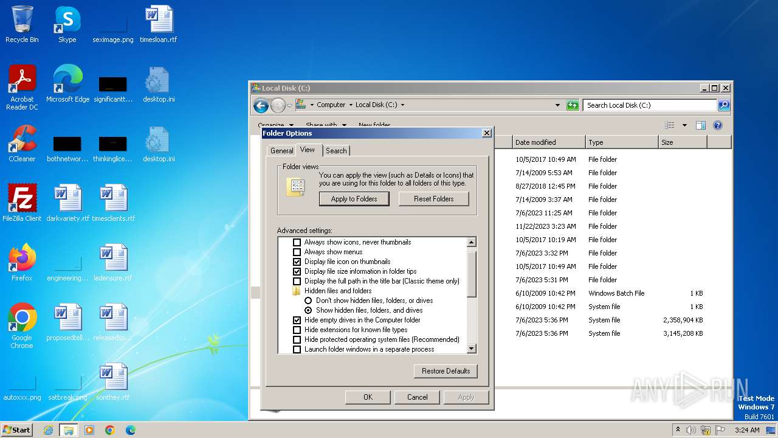
Task: Switch to the General tab
Action: pyautogui.click(x=281, y=151)
